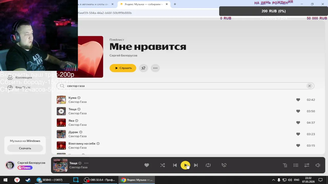The height and width of the screenshot is (184, 328).
Task: Open playlist author Сергей Белорусов link
Action: pyautogui.click(x=123, y=55)
